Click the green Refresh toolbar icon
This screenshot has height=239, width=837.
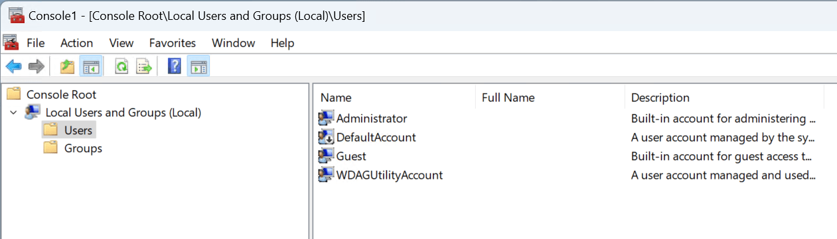click(121, 66)
